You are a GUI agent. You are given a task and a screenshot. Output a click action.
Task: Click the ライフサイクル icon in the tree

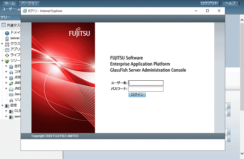pos(7,55)
